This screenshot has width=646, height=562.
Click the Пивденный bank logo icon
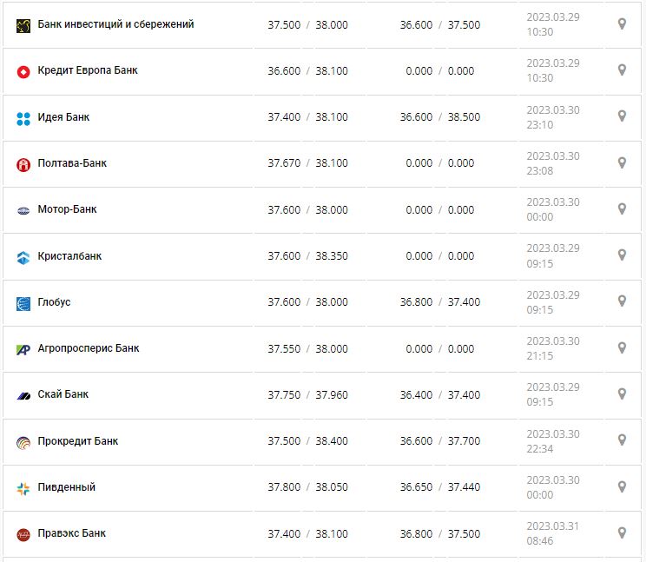pos(23,488)
